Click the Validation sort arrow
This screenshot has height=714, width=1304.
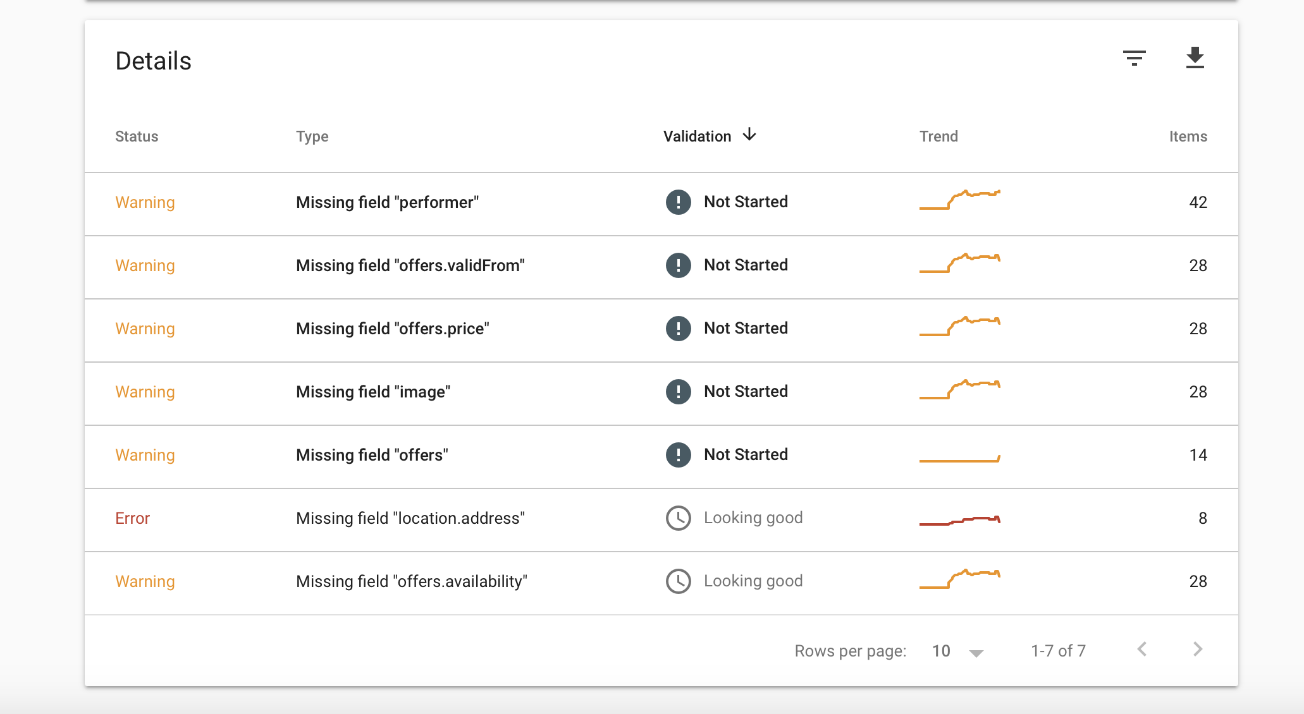pyautogui.click(x=749, y=135)
